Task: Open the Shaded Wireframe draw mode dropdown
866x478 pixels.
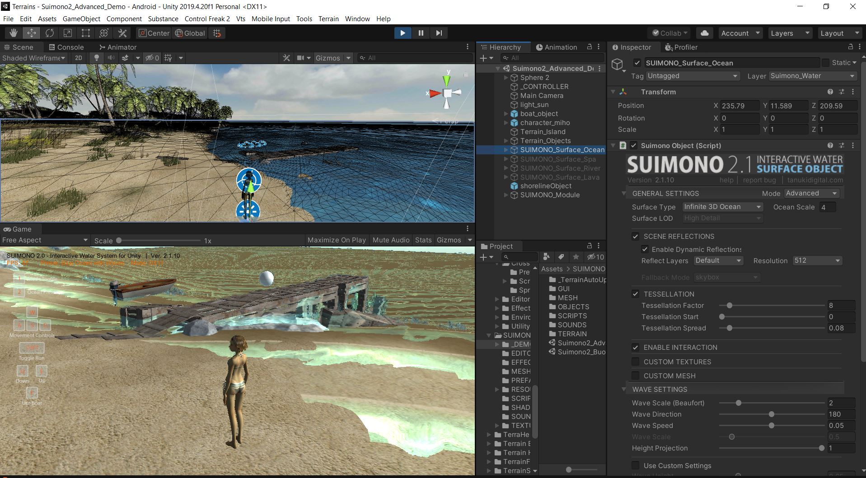Action: pos(34,58)
